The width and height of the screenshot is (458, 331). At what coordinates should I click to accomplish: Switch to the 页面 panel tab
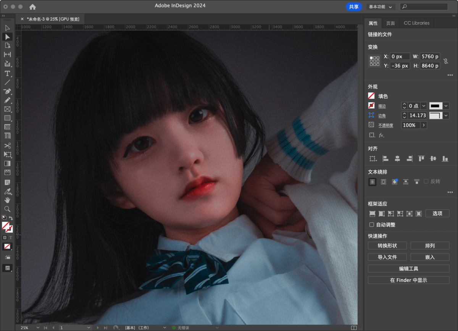[390, 23]
